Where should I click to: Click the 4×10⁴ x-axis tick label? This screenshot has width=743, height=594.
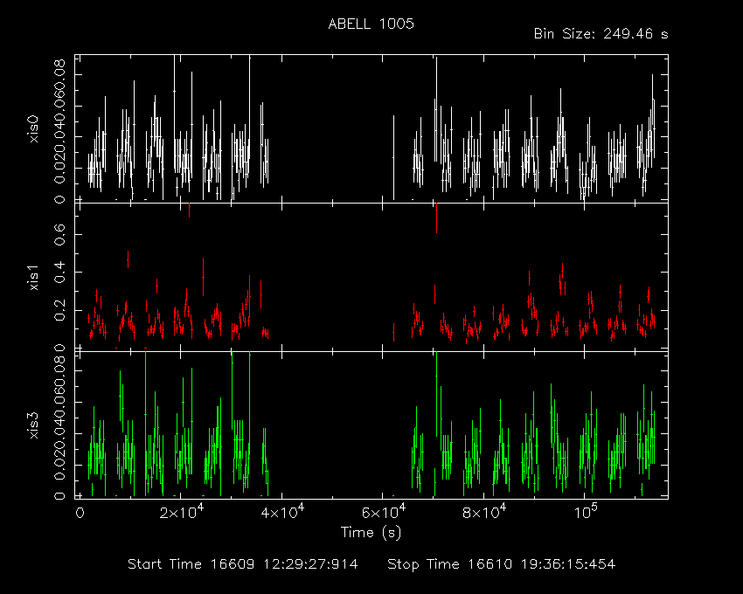coord(282,512)
